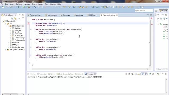Click the Save toolbar icon
The height and width of the screenshot is (95, 169).
point(8,7)
